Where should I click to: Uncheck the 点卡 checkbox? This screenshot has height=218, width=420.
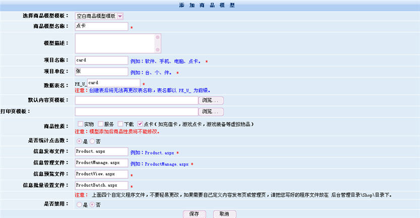(140, 124)
